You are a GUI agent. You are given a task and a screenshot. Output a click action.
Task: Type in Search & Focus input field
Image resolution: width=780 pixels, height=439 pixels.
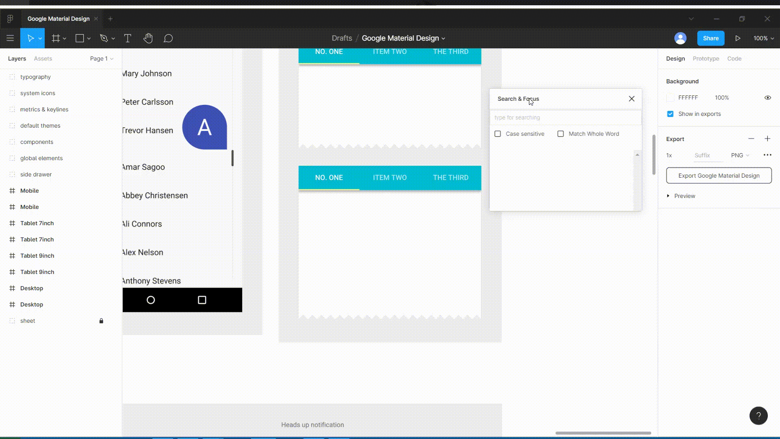(565, 117)
